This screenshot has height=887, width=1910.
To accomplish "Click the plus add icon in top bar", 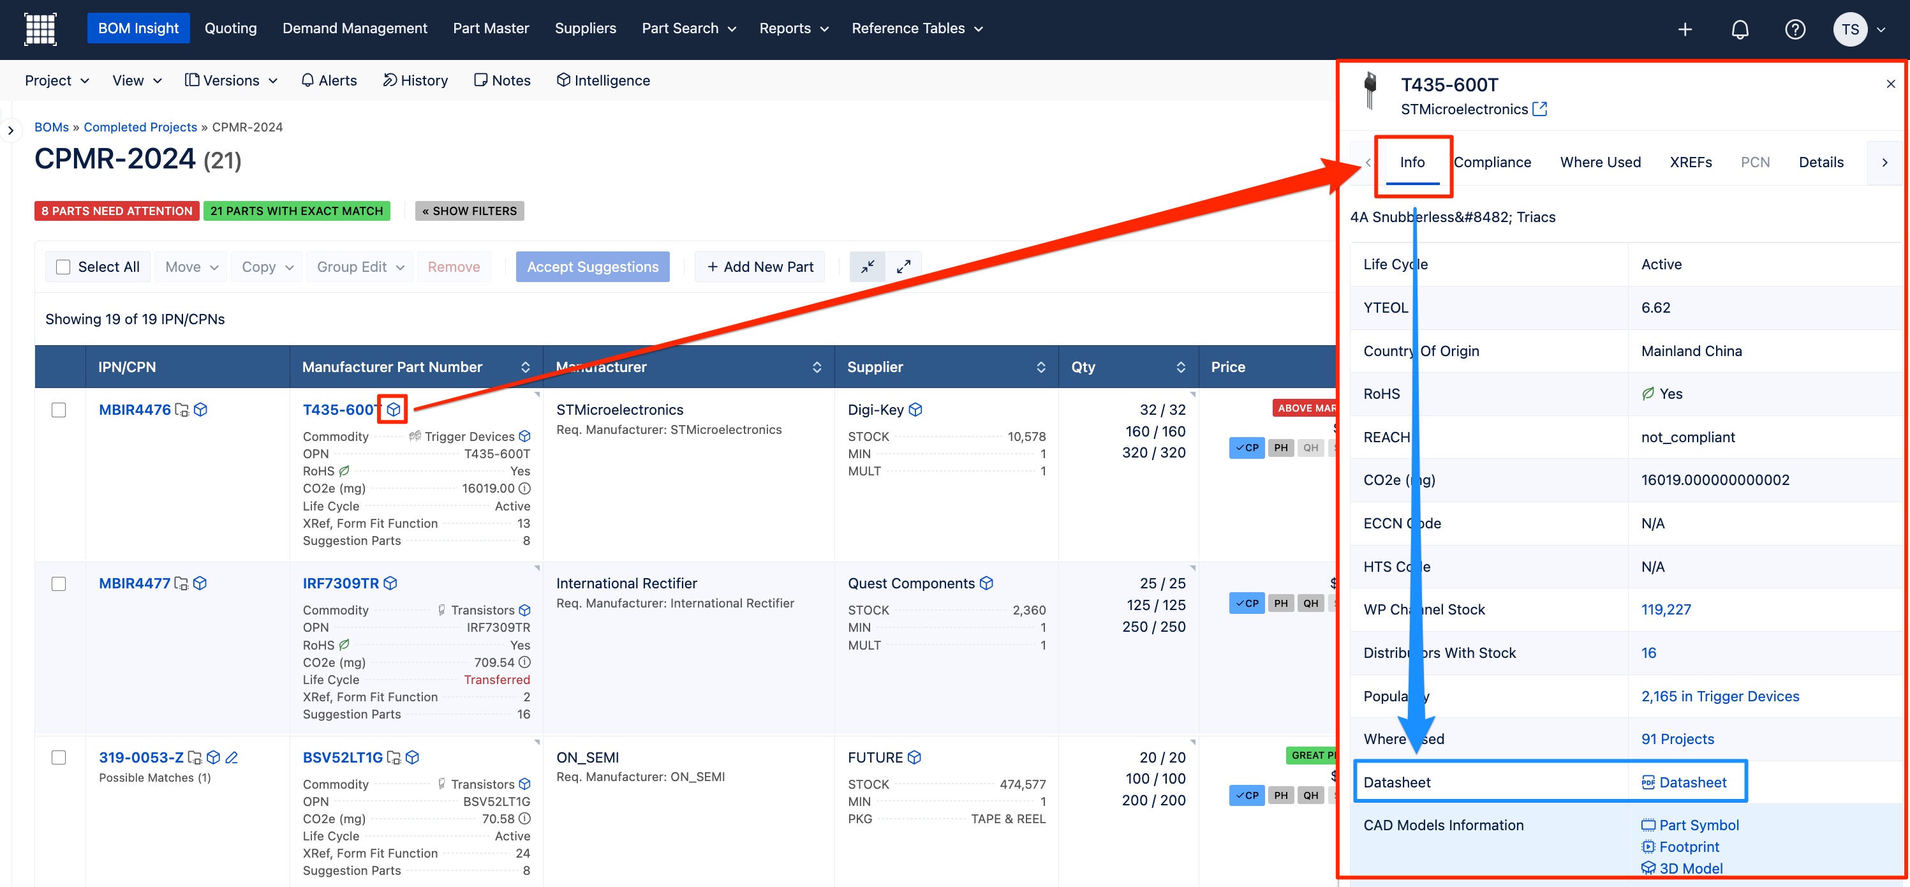I will point(1685,29).
